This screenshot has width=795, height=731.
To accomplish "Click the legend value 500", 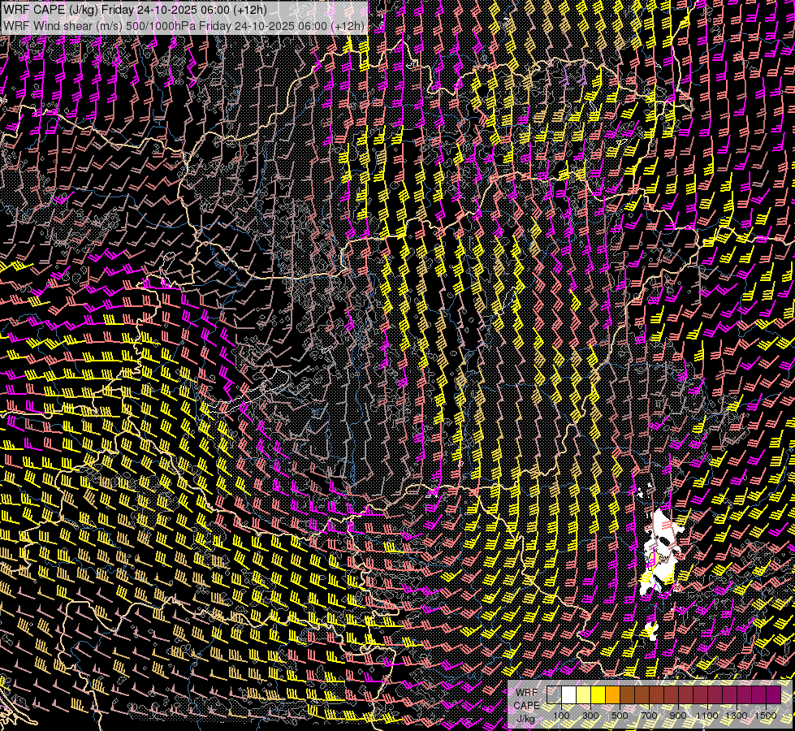I will pos(620,716).
